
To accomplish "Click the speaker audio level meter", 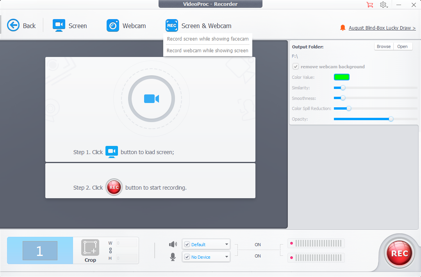I will coord(316,243).
